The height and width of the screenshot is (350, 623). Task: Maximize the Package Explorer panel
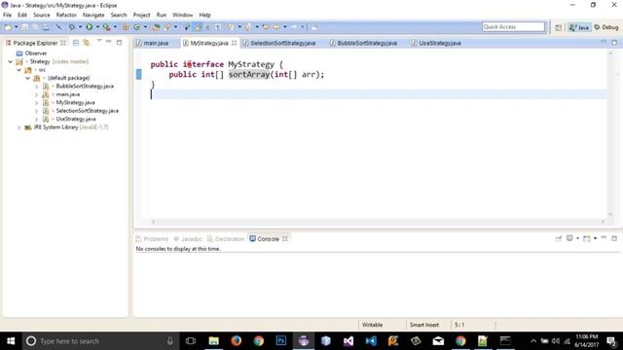119,42
